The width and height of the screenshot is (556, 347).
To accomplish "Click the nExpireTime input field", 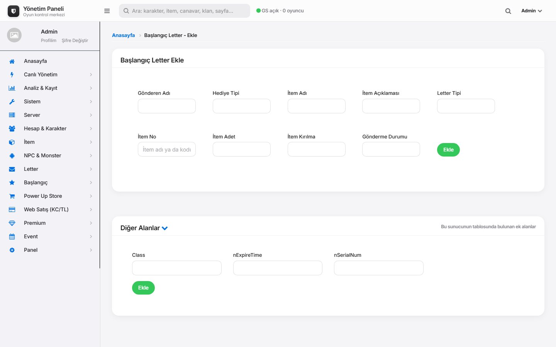I will 278,268.
